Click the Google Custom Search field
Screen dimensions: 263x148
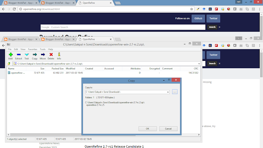coord(123,27)
